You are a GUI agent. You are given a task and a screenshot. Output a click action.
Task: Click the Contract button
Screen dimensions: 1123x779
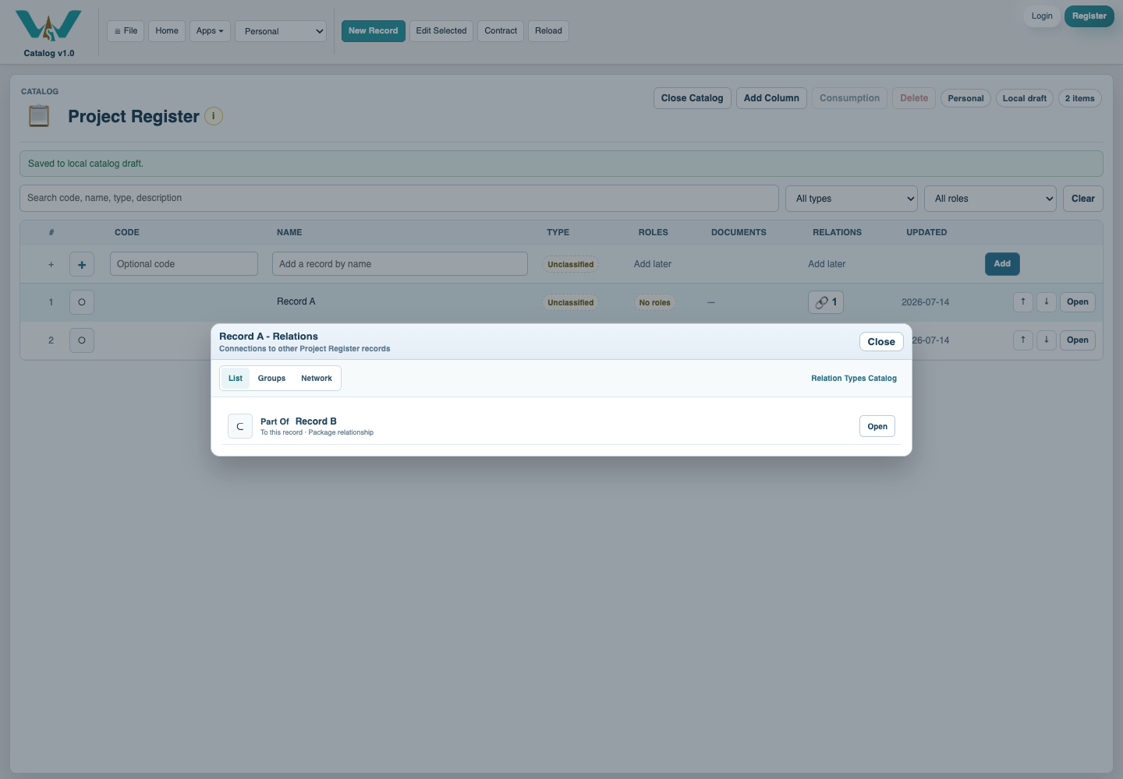(x=501, y=31)
